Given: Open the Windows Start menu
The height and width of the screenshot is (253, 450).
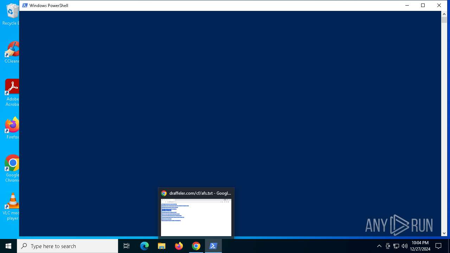Looking at the screenshot, I should click(x=8, y=246).
